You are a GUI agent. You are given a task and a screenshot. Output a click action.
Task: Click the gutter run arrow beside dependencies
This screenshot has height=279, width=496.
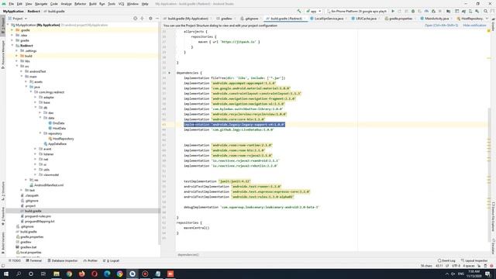click(x=169, y=73)
